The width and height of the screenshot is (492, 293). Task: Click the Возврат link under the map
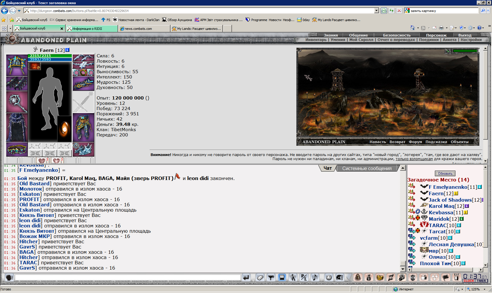point(397,142)
